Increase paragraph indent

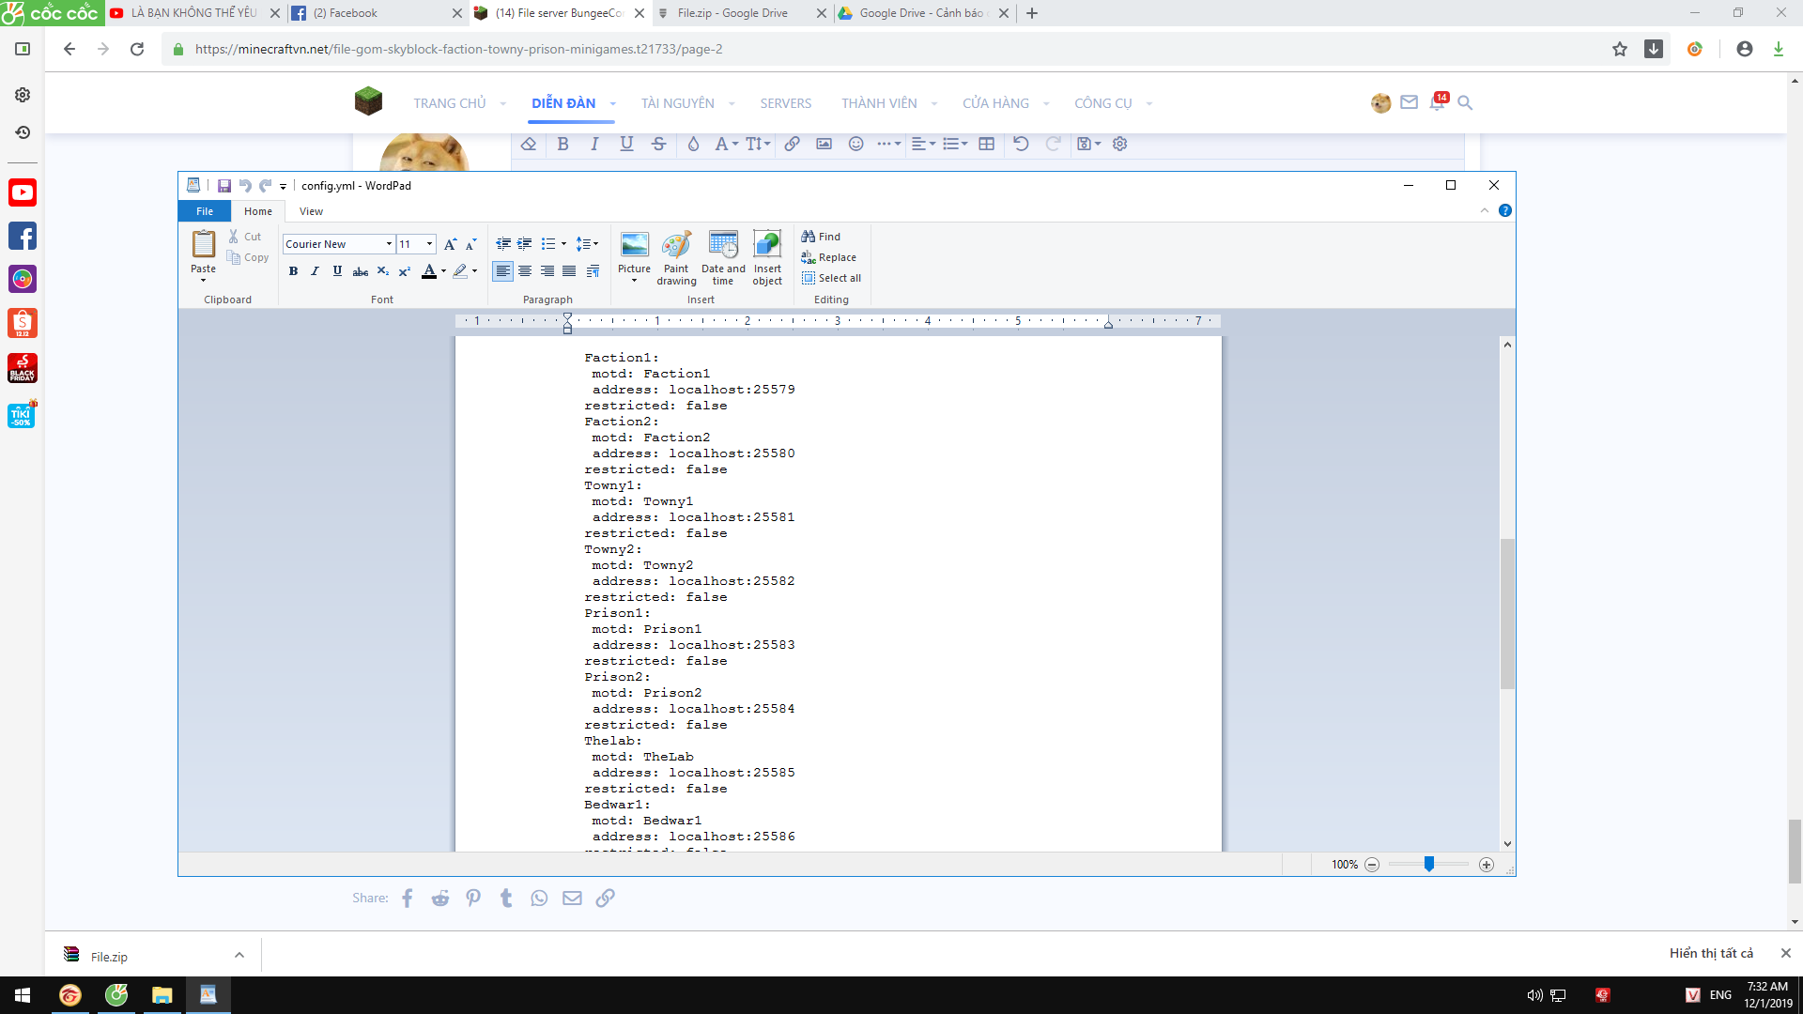pos(525,244)
